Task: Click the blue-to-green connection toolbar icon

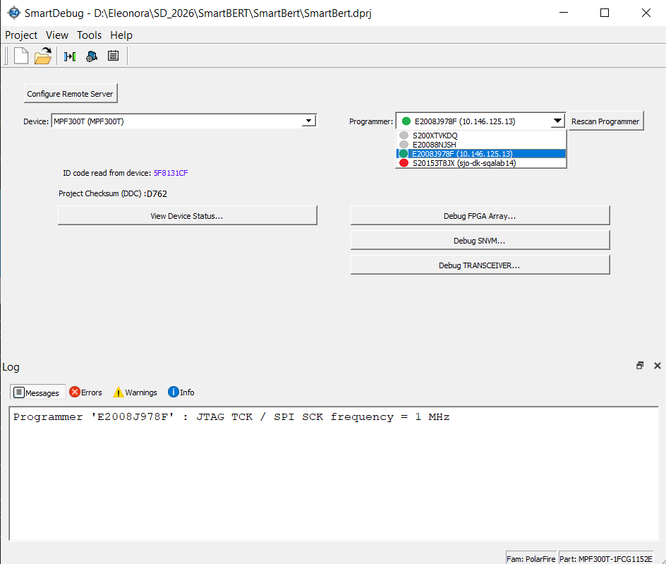Action: (x=70, y=56)
